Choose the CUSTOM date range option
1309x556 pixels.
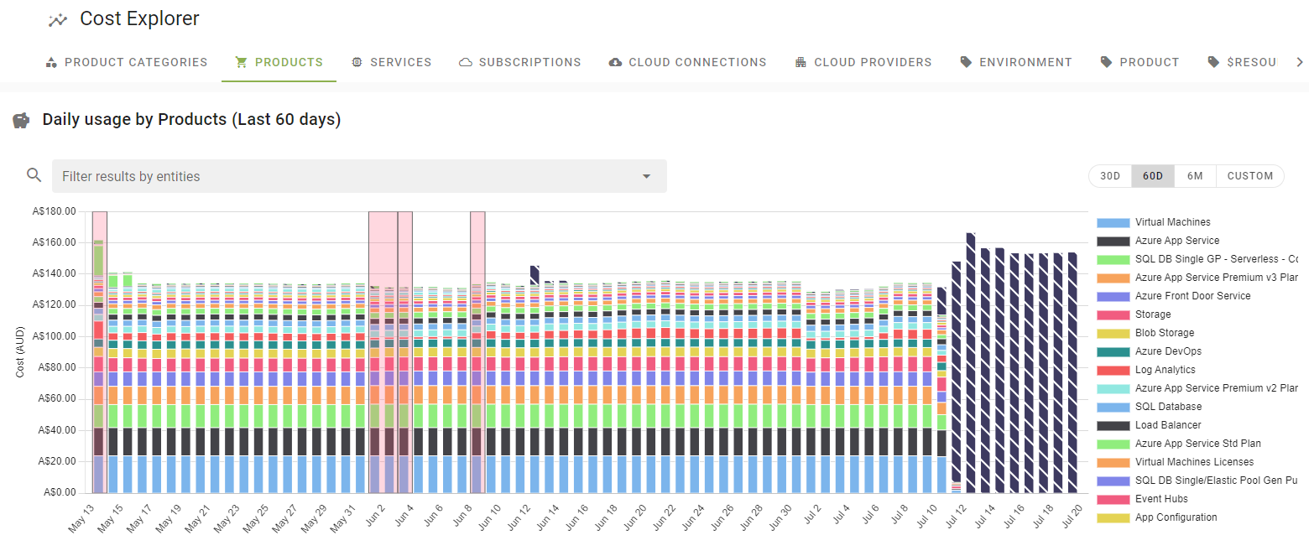[1249, 176]
